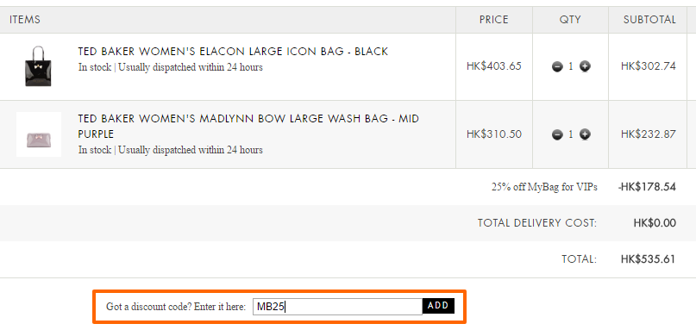The width and height of the screenshot is (696, 330).
Task: Open Ted Baker Madlynn Bow Wash Bag title
Action: click(x=248, y=127)
